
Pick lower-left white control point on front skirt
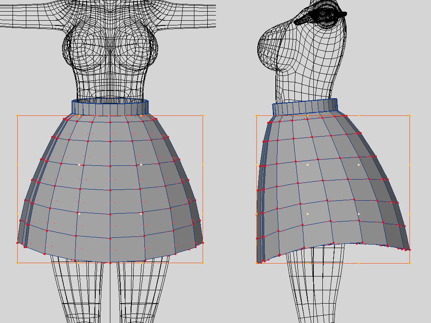(x=79, y=214)
